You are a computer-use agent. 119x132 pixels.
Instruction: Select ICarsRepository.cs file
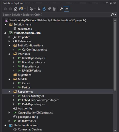click(x=33, y=58)
